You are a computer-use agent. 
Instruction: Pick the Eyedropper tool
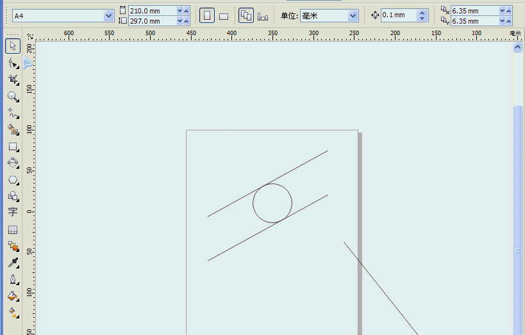(x=13, y=263)
